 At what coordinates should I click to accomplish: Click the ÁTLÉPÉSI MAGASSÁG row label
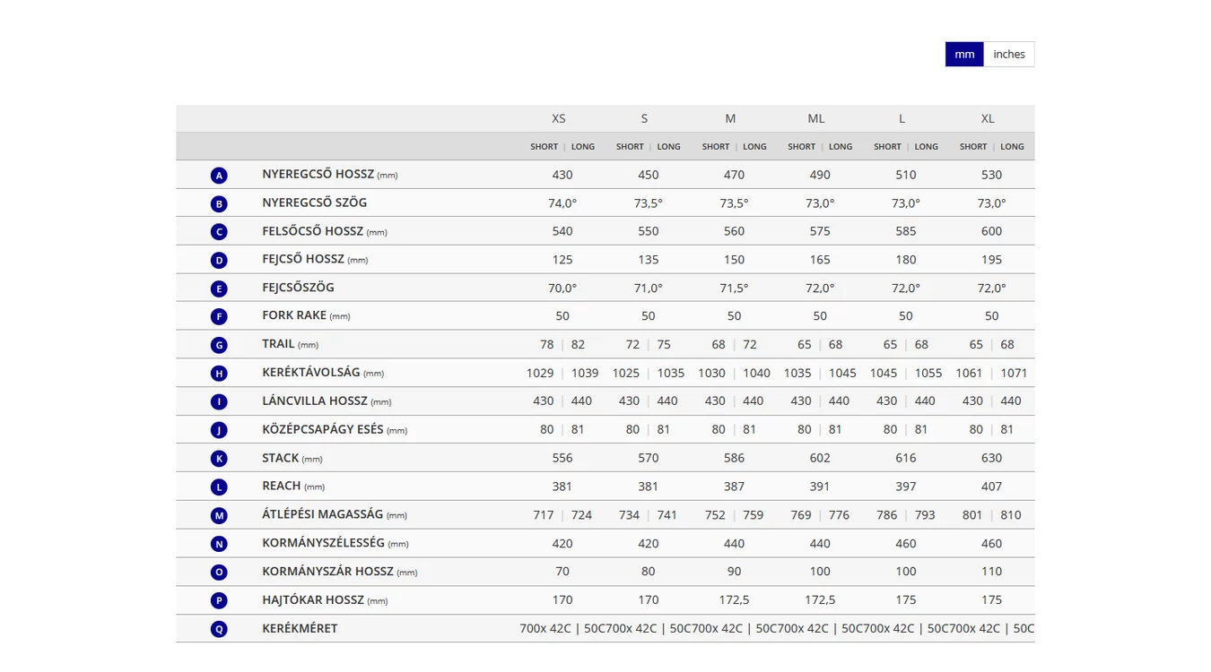(x=335, y=514)
